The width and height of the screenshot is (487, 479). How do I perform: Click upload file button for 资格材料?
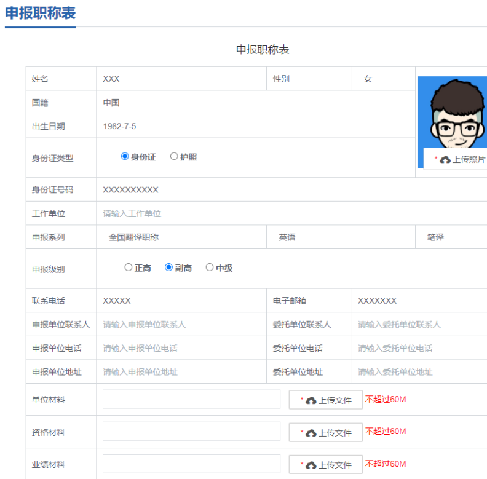click(x=326, y=432)
